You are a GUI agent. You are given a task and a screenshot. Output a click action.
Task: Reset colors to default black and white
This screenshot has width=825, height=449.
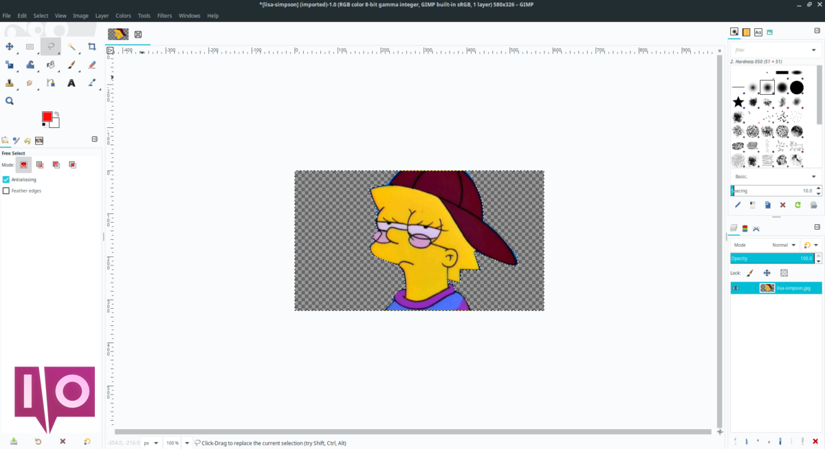click(45, 124)
